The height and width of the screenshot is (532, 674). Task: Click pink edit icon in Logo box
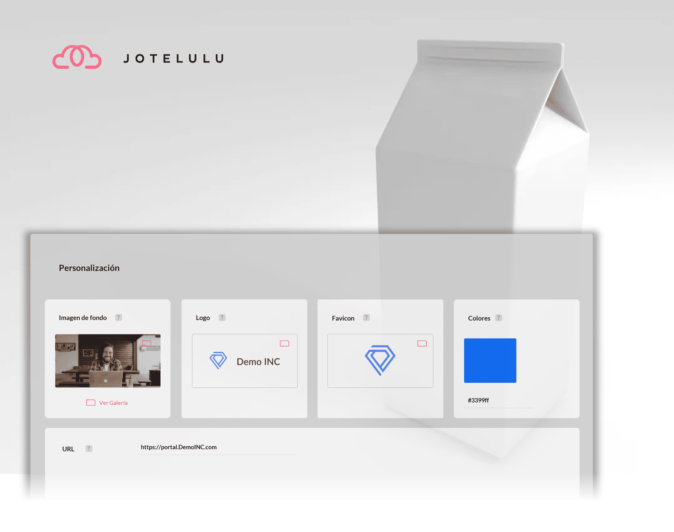(284, 343)
